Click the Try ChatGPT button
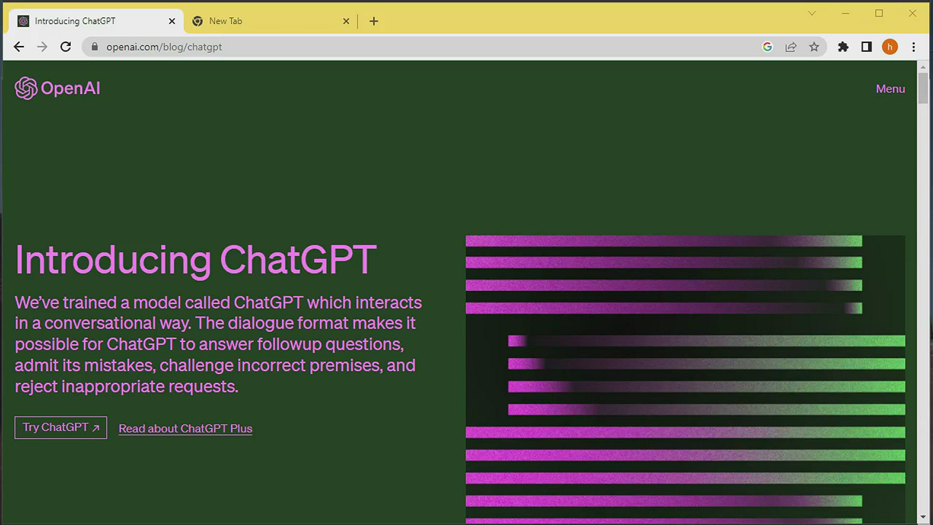The width and height of the screenshot is (933, 525). pyautogui.click(x=61, y=427)
